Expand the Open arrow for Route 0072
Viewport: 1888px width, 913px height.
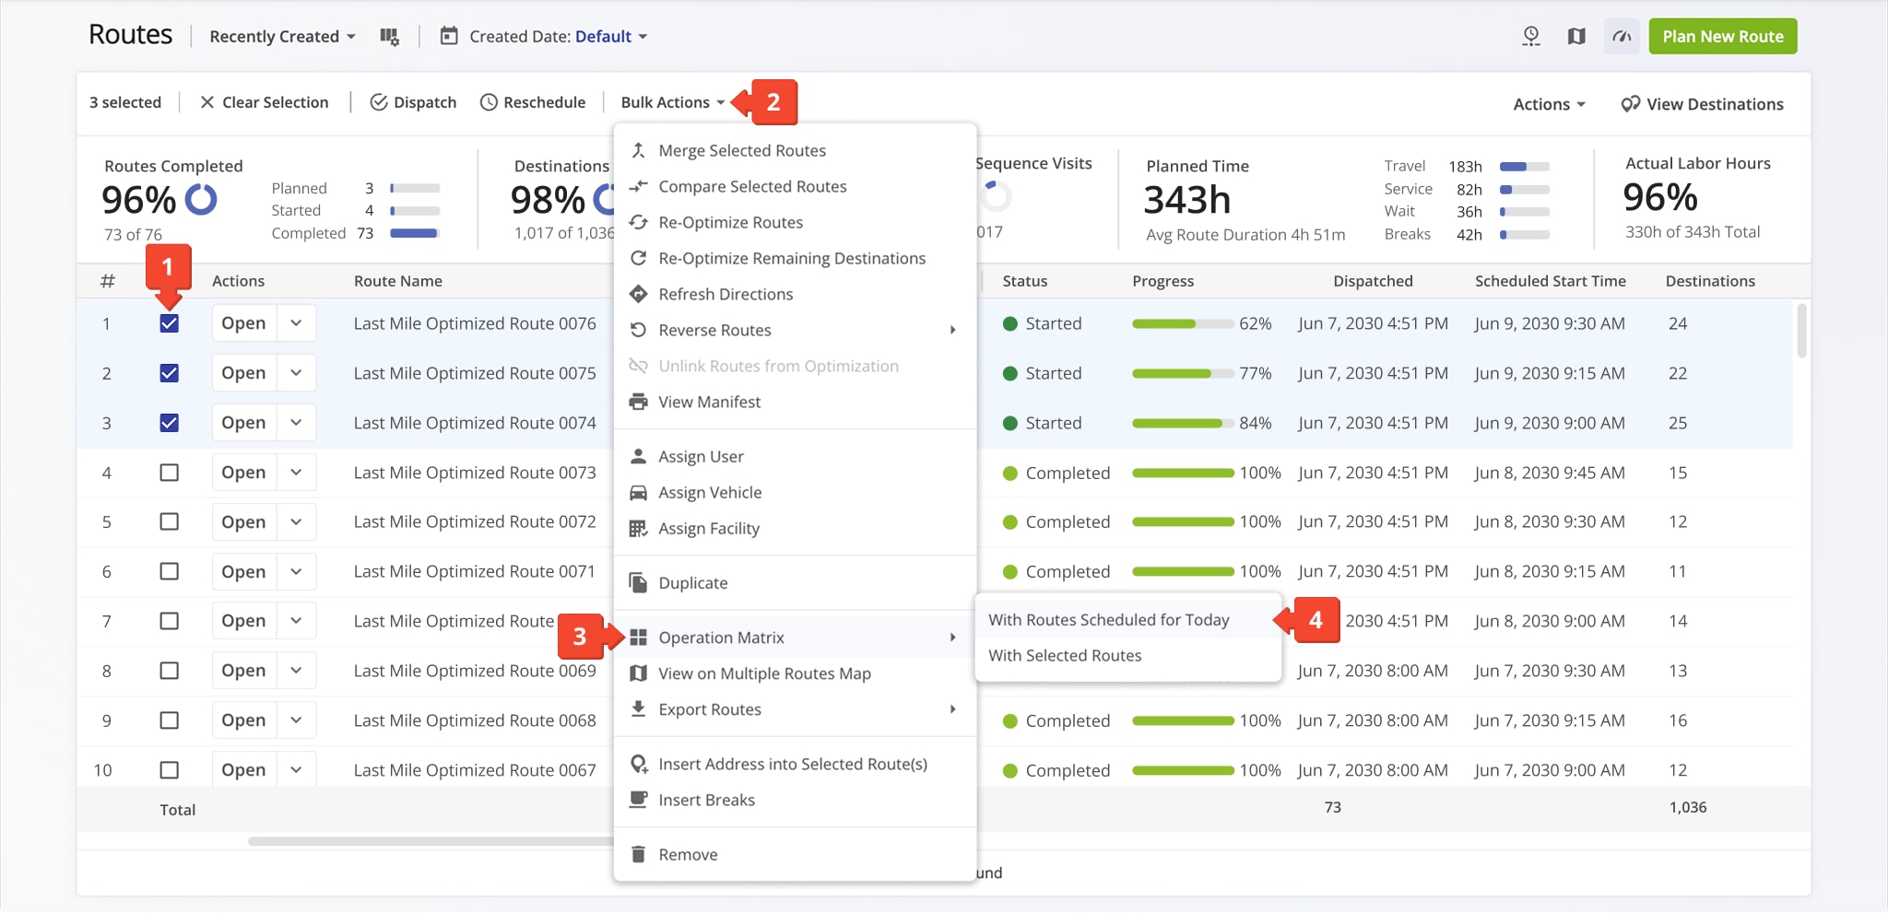[296, 522]
